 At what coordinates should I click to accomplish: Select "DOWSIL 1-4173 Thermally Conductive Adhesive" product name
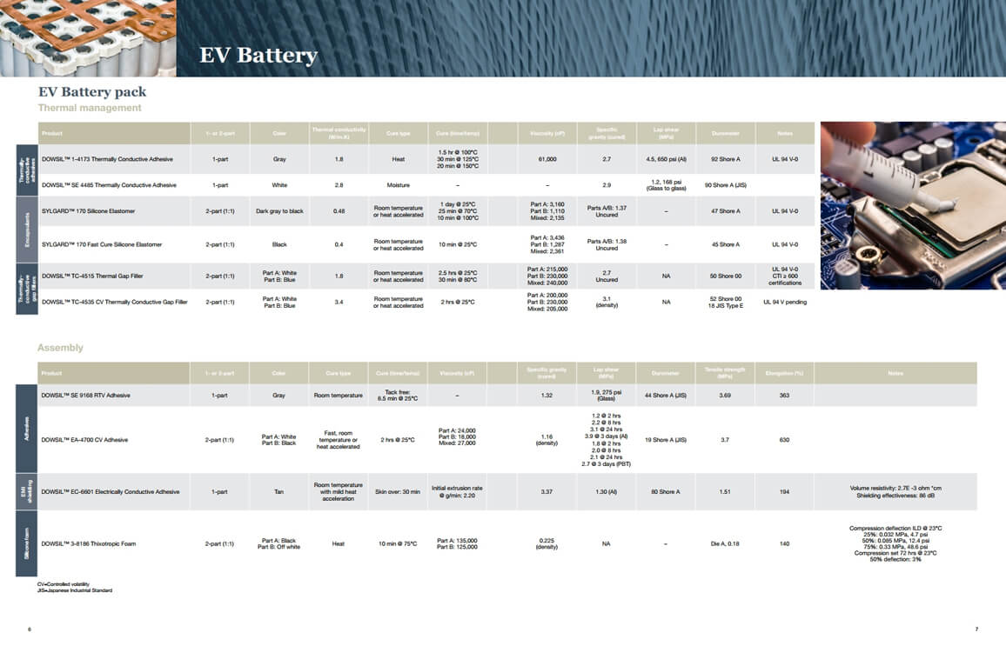tap(107, 159)
